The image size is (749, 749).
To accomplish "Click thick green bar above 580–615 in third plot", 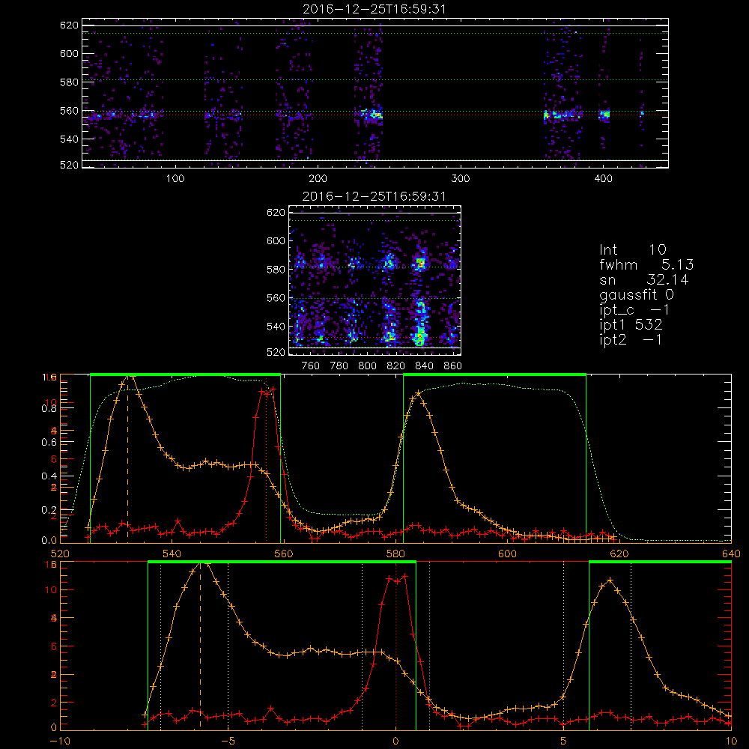I will click(494, 374).
